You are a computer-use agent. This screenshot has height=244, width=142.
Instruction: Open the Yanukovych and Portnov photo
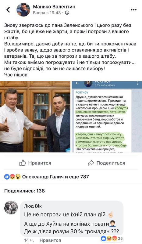(x=35, y=117)
